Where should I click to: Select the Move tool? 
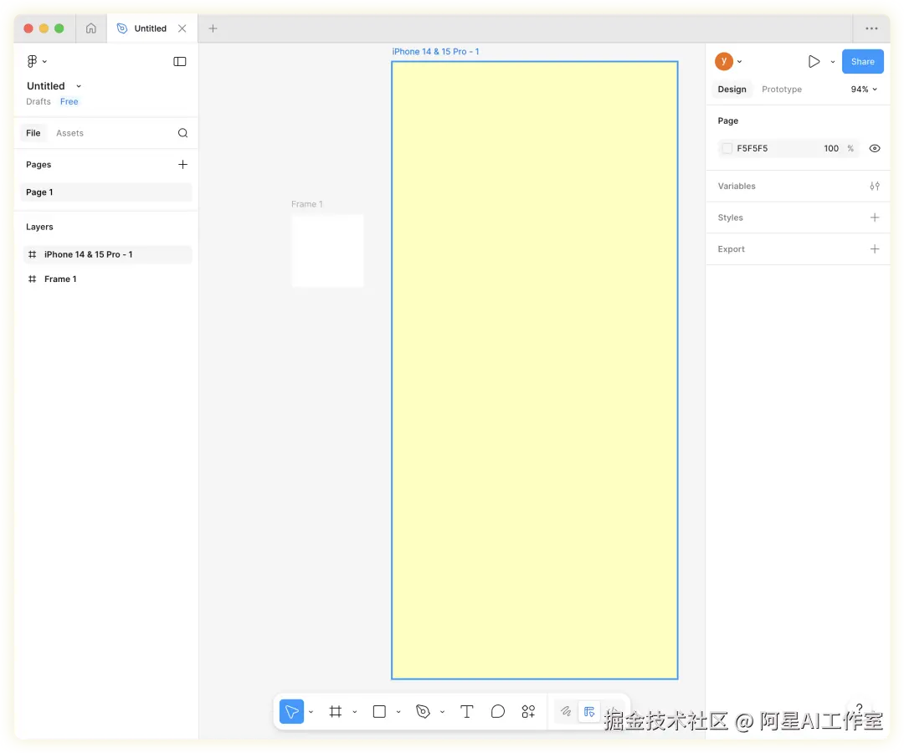pyautogui.click(x=292, y=712)
